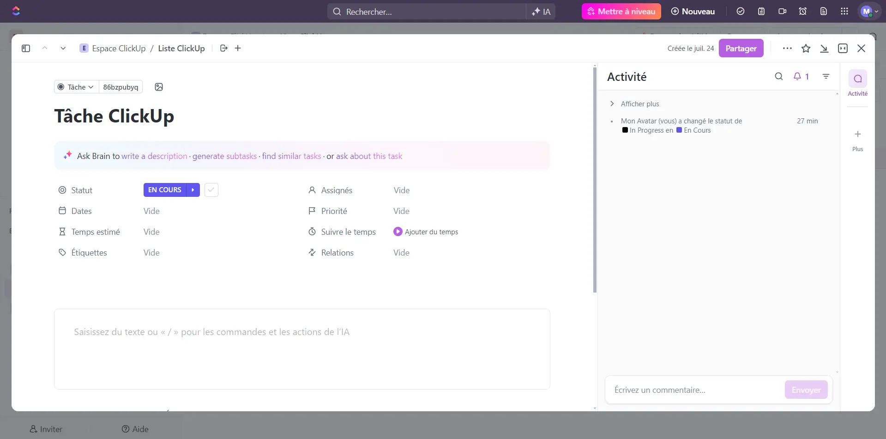The image size is (886, 439).
Task: Mark the task as favorite star
Action: coord(806,49)
